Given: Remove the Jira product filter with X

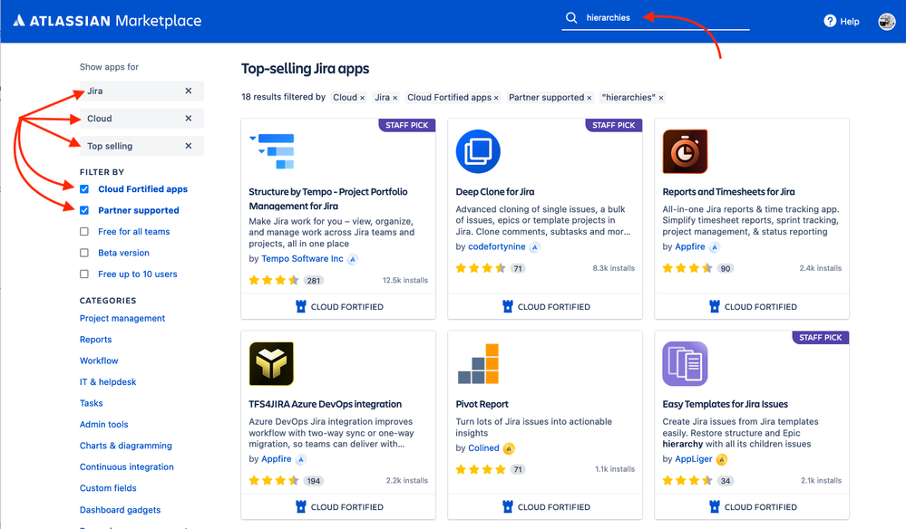Looking at the screenshot, I should click(x=189, y=91).
